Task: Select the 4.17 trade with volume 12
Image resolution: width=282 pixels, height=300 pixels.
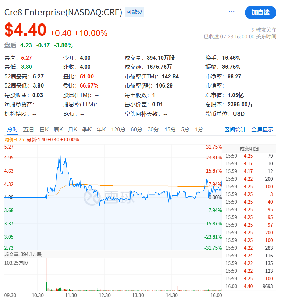Action: tap(249, 171)
